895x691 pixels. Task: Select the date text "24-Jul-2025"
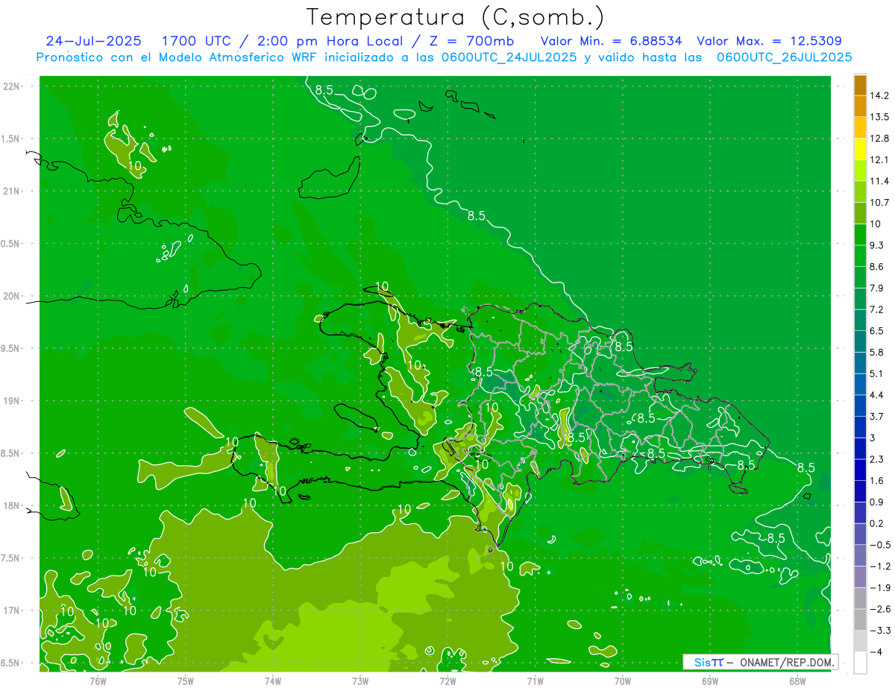pyautogui.click(x=94, y=41)
